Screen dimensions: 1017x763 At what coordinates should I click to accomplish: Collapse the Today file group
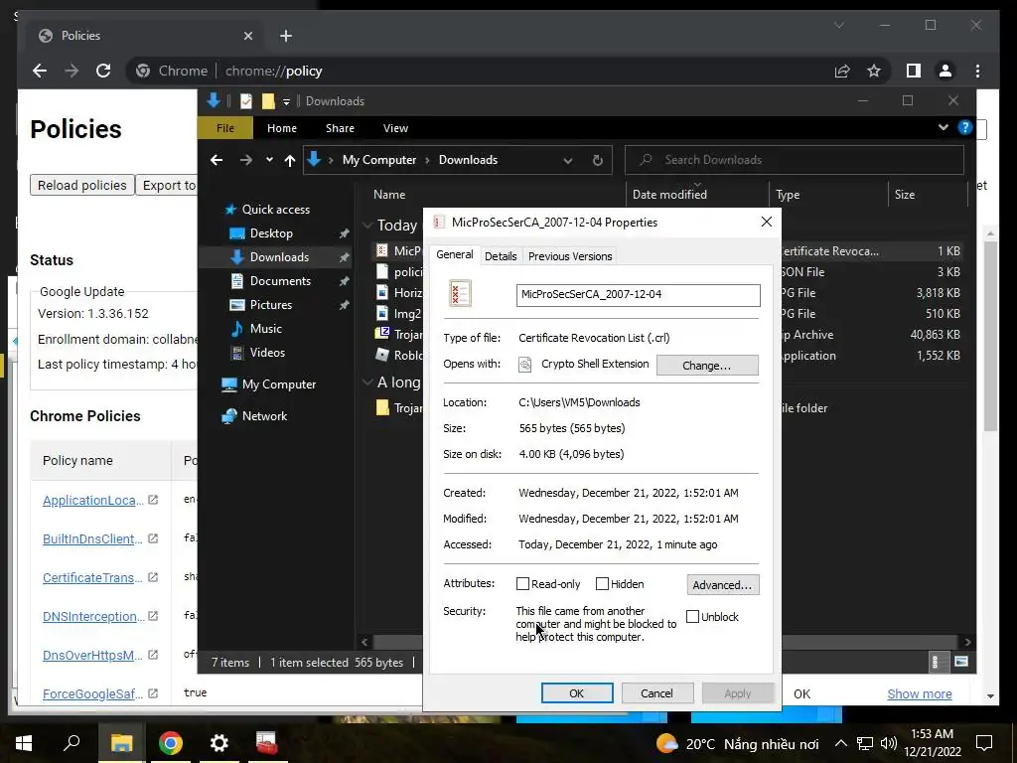pyautogui.click(x=367, y=226)
